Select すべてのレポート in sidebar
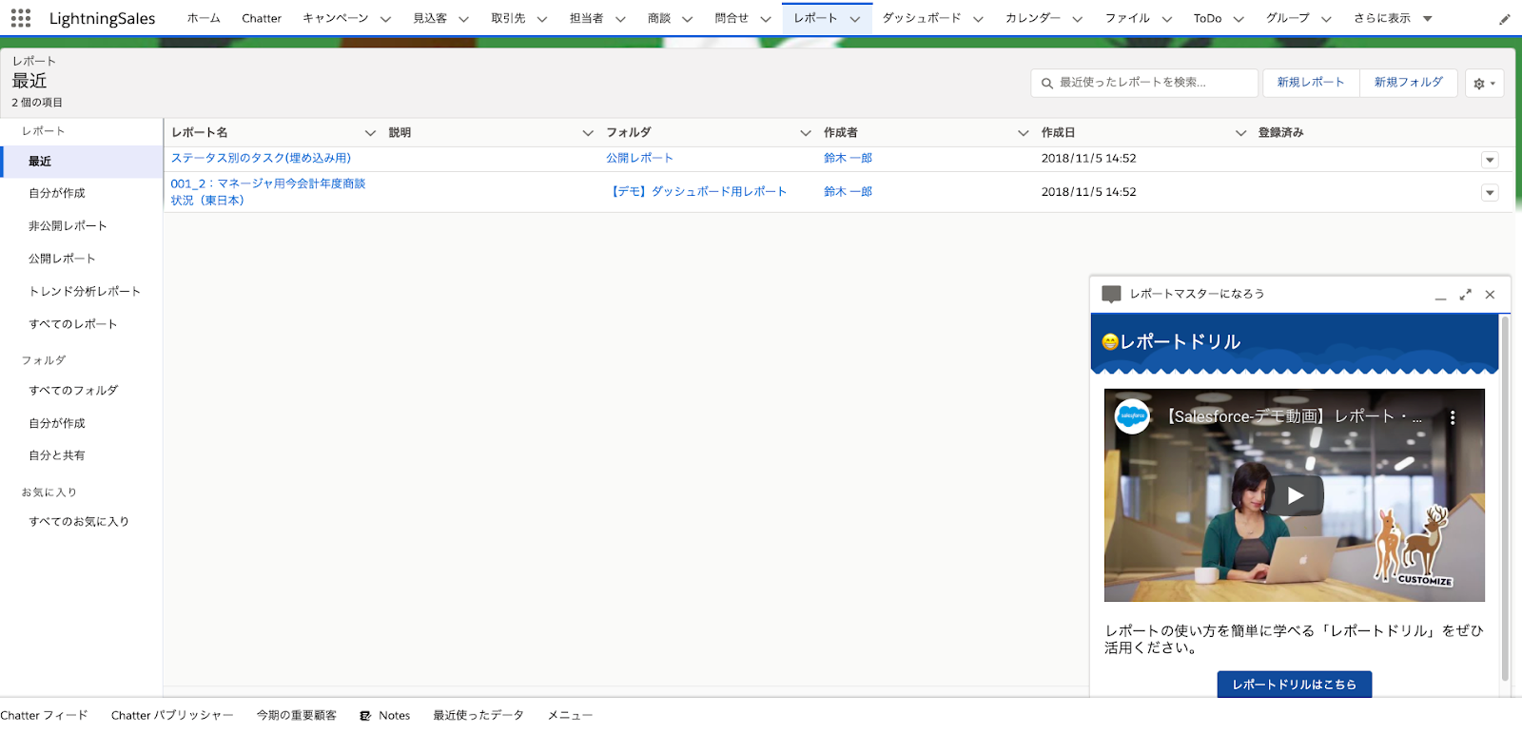The image size is (1522, 733). (73, 324)
